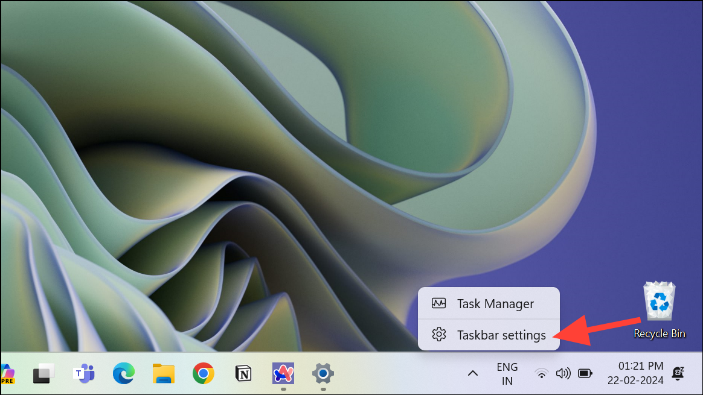Mute sound via the speaker icon
Image resolution: width=703 pixels, height=395 pixels.
pos(563,374)
